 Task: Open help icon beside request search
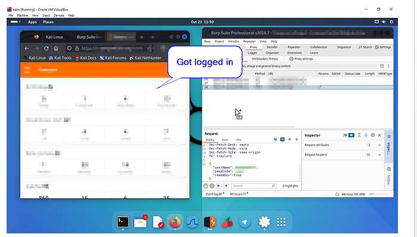coord(206,186)
